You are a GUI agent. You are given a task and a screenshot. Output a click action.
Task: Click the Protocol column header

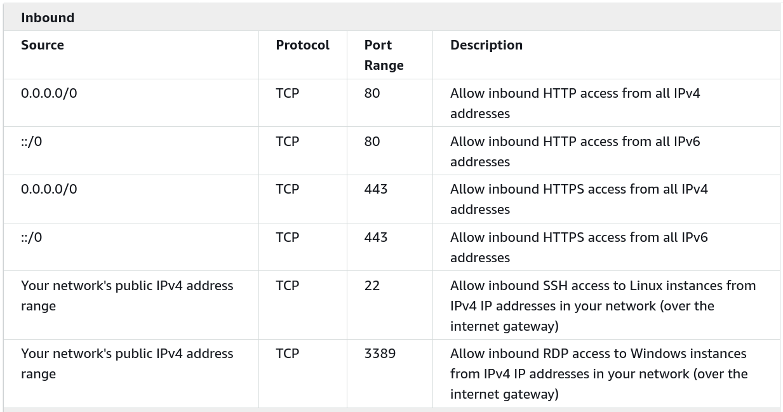point(302,45)
